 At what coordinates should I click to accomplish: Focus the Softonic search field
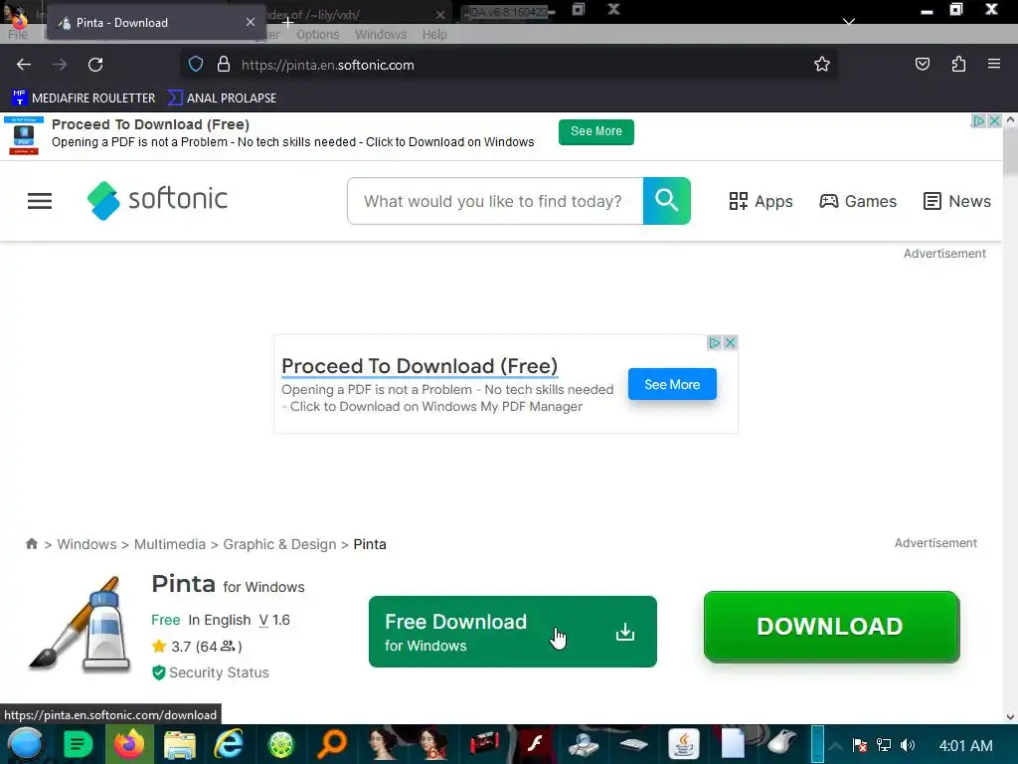click(495, 201)
